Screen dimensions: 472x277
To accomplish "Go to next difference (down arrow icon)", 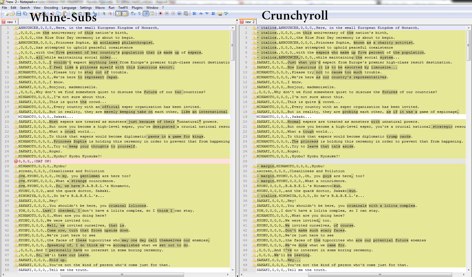I will [x=207, y=13].
